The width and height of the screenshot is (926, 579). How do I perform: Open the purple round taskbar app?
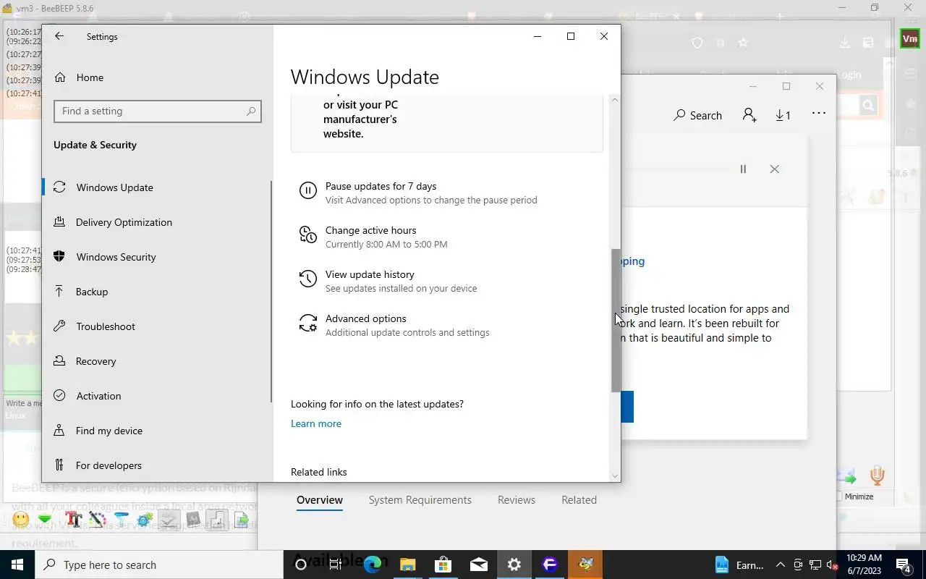click(550, 565)
